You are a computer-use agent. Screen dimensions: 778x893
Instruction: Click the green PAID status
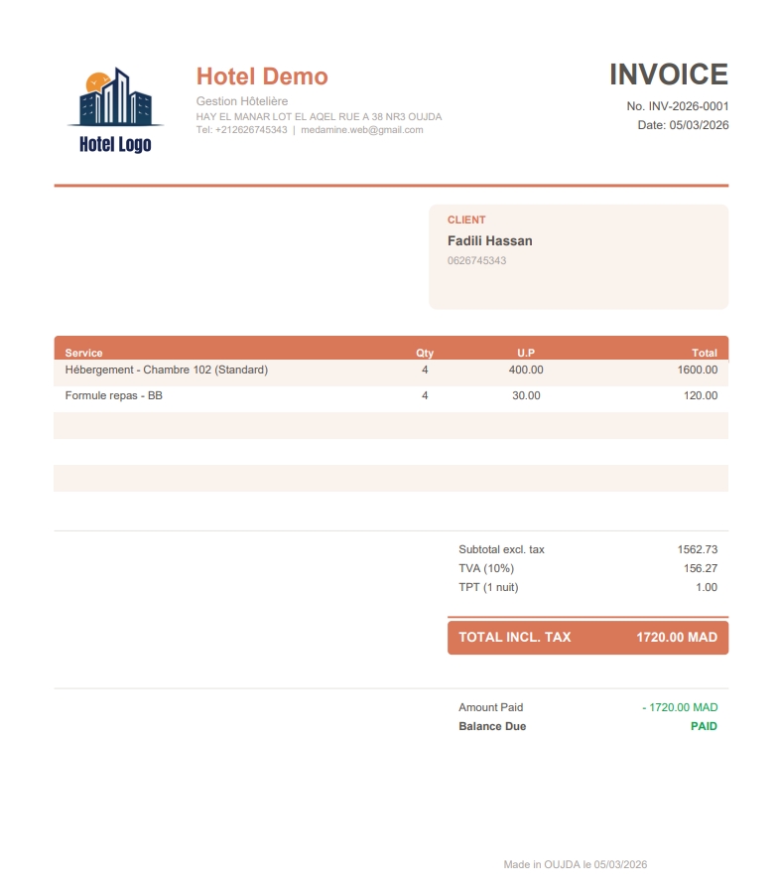point(704,726)
